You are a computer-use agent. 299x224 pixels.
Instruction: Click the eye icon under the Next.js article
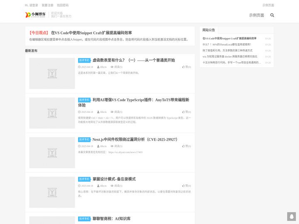112,146
